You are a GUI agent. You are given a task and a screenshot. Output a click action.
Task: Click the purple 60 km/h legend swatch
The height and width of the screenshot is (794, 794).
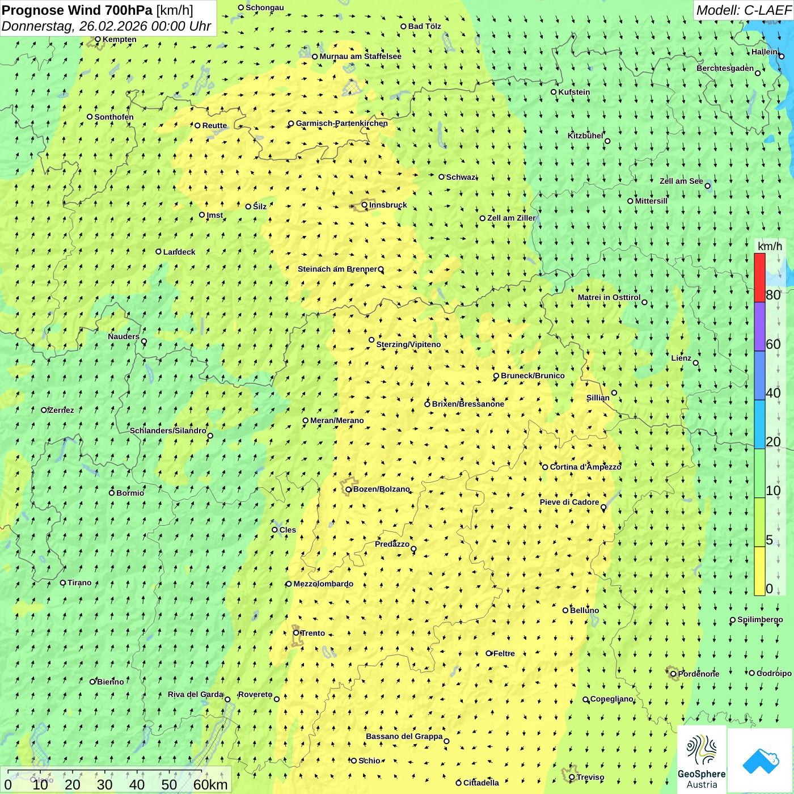click(x=759, y=327)
